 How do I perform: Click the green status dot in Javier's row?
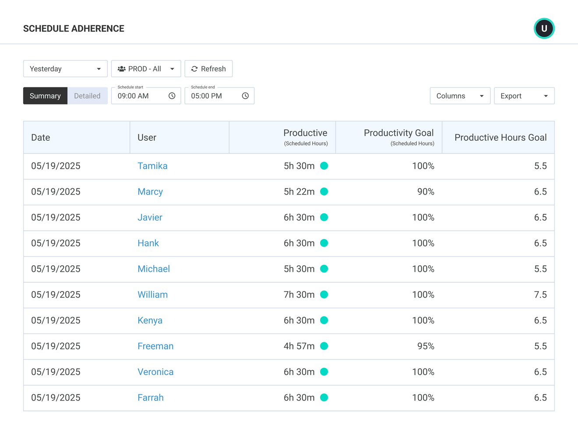click(x=324, y=217)
